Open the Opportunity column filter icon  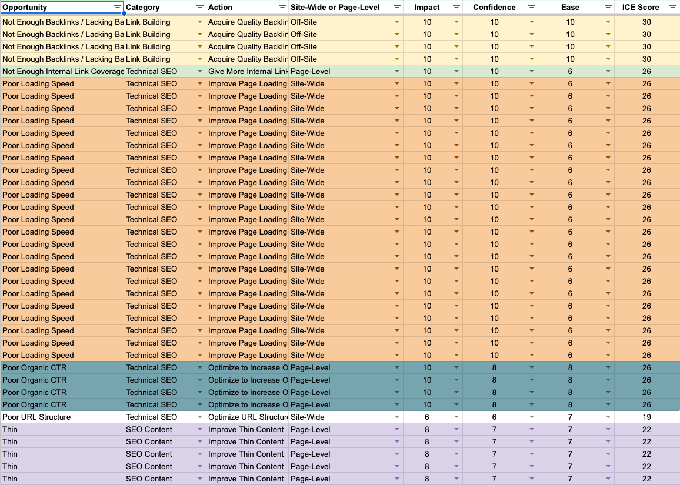(x=117, y=8)
